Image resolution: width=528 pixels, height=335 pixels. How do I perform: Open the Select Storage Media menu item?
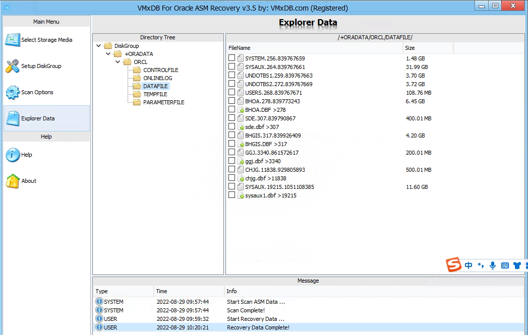(46, 40)
